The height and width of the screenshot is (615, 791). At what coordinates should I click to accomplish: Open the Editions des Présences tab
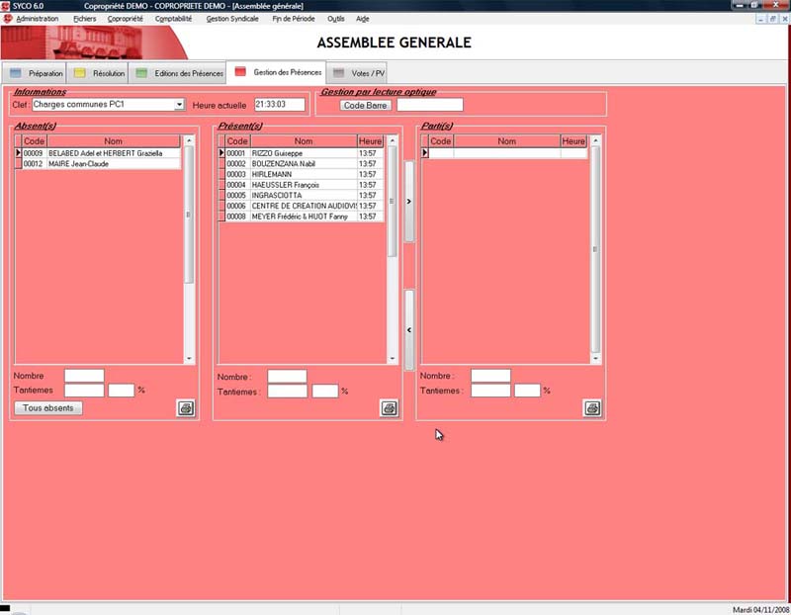(179, 73)
